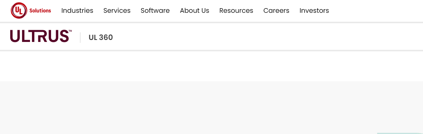Expand the Services navigation menu
This screenshot has width=423, height=134.
117,10
